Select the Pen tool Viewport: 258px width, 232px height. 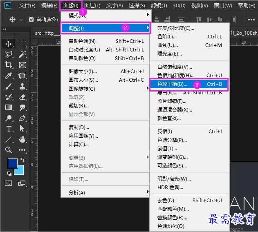pyautogui.click(x=22, y=118)
